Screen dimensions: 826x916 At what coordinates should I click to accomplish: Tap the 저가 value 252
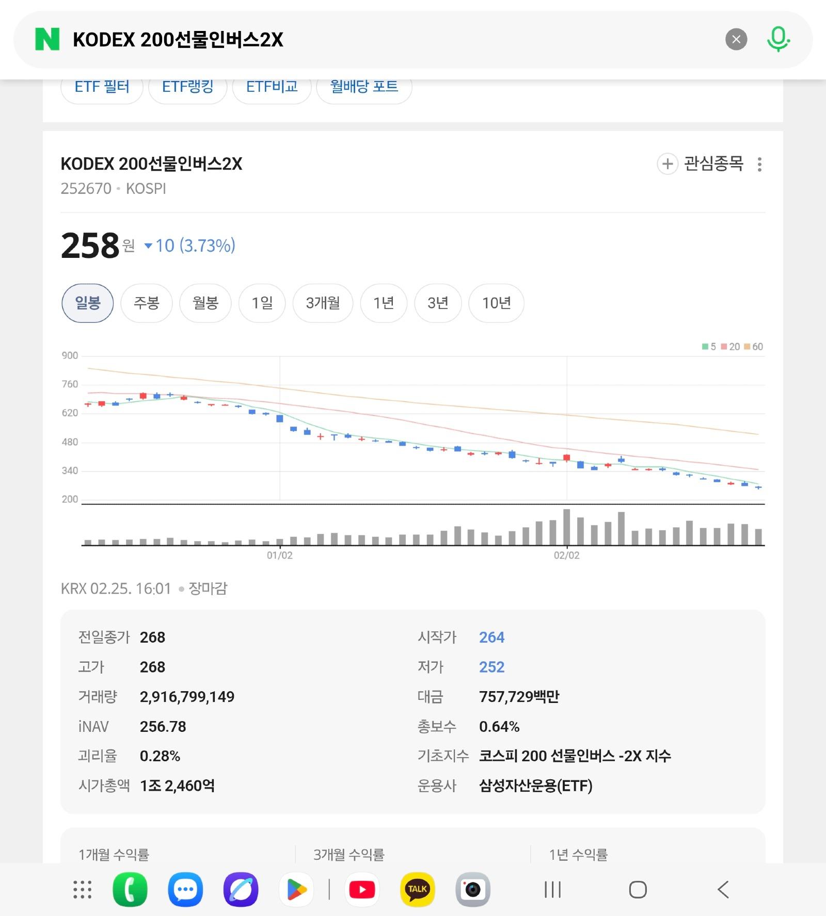(491, 667)
